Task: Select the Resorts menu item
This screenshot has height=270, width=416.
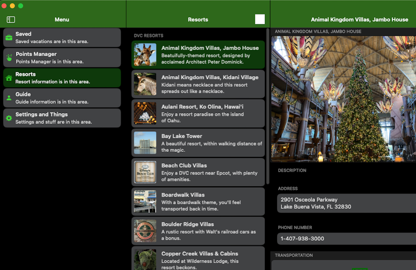Action: 62,78
